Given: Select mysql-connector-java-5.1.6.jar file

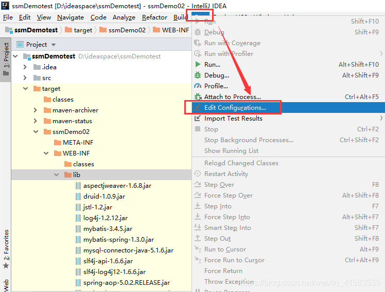Looking at the screenshot, I should pos(128,250).
